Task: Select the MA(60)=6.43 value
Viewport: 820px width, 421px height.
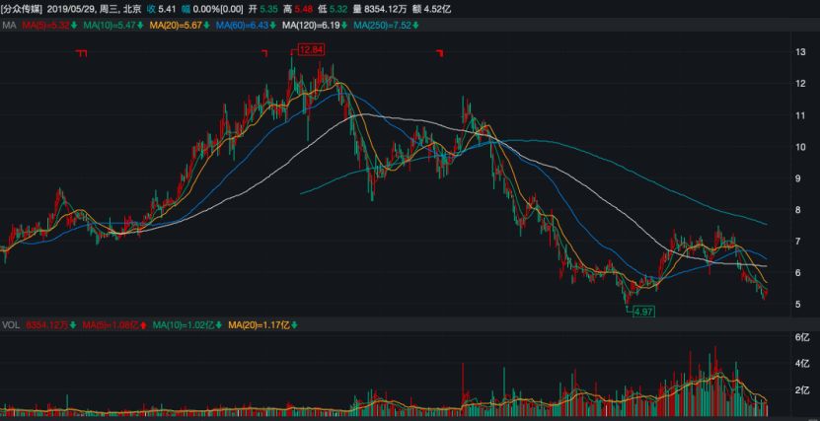Action: [x=242, y=25]
